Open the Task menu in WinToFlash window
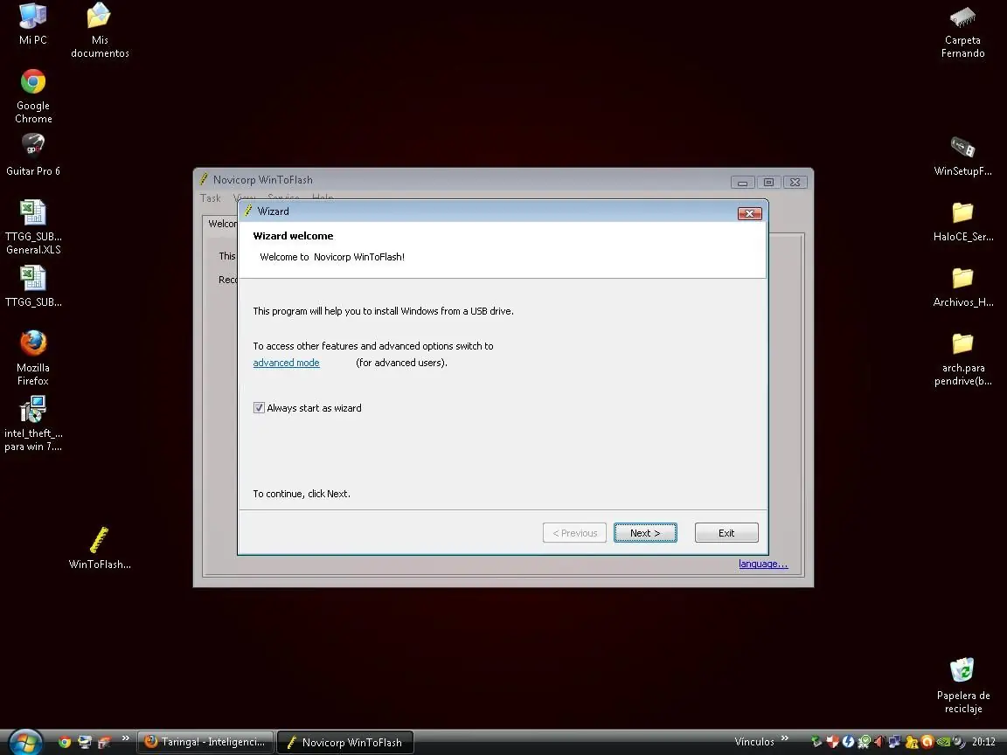 pyautogui.click(x=210, y=198)
